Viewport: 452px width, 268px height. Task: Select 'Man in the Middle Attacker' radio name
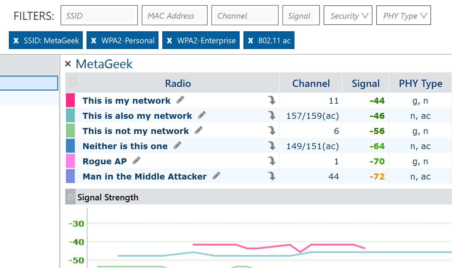tap(145, 176)
